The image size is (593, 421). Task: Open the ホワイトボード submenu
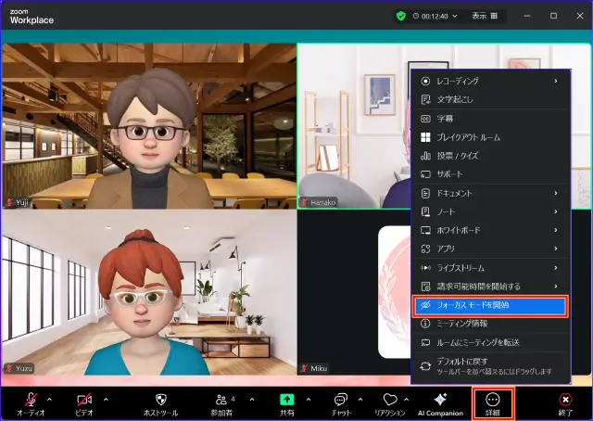point(490,230)
